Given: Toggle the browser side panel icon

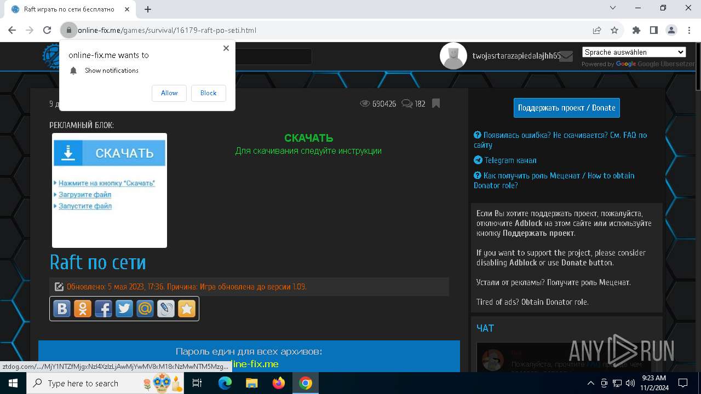Looking at the screenshot, I should pos(654,30).
